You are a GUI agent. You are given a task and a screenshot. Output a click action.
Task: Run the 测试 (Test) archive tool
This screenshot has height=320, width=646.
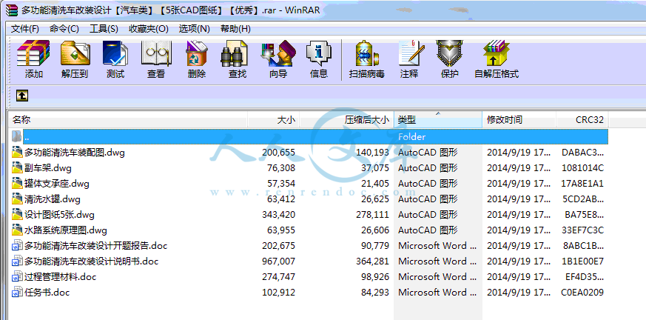[x=115, y=53]
